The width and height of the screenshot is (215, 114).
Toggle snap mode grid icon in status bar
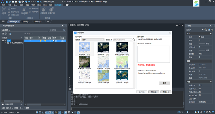click(x=40, y=112)
